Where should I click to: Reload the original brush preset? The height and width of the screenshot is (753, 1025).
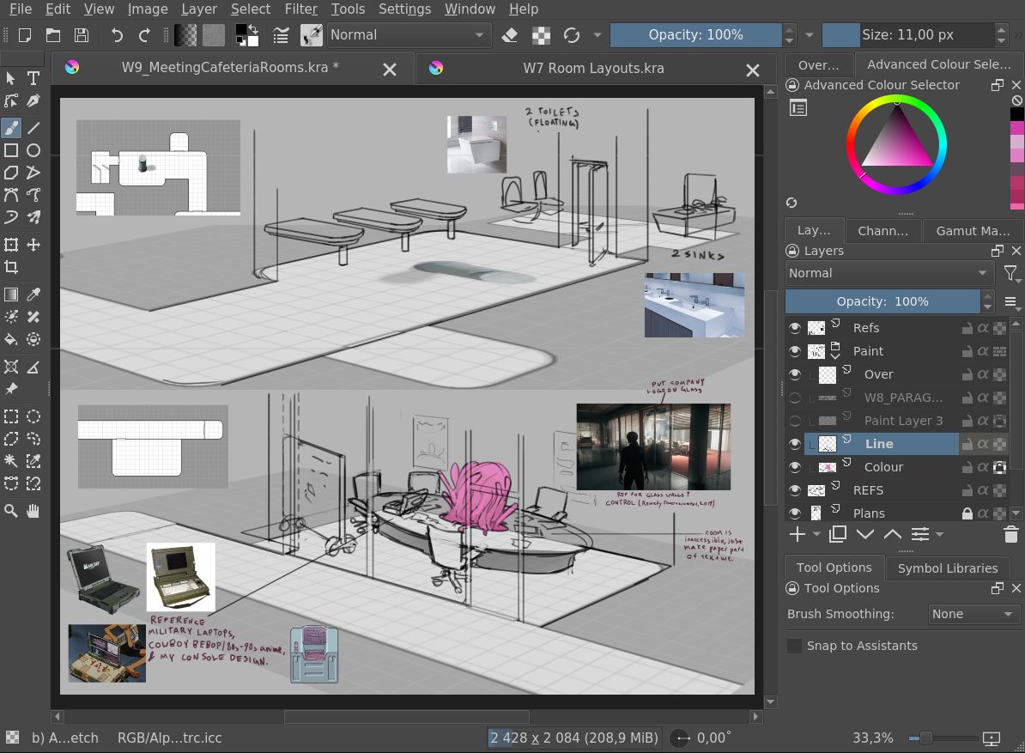[x=572, y=34]
